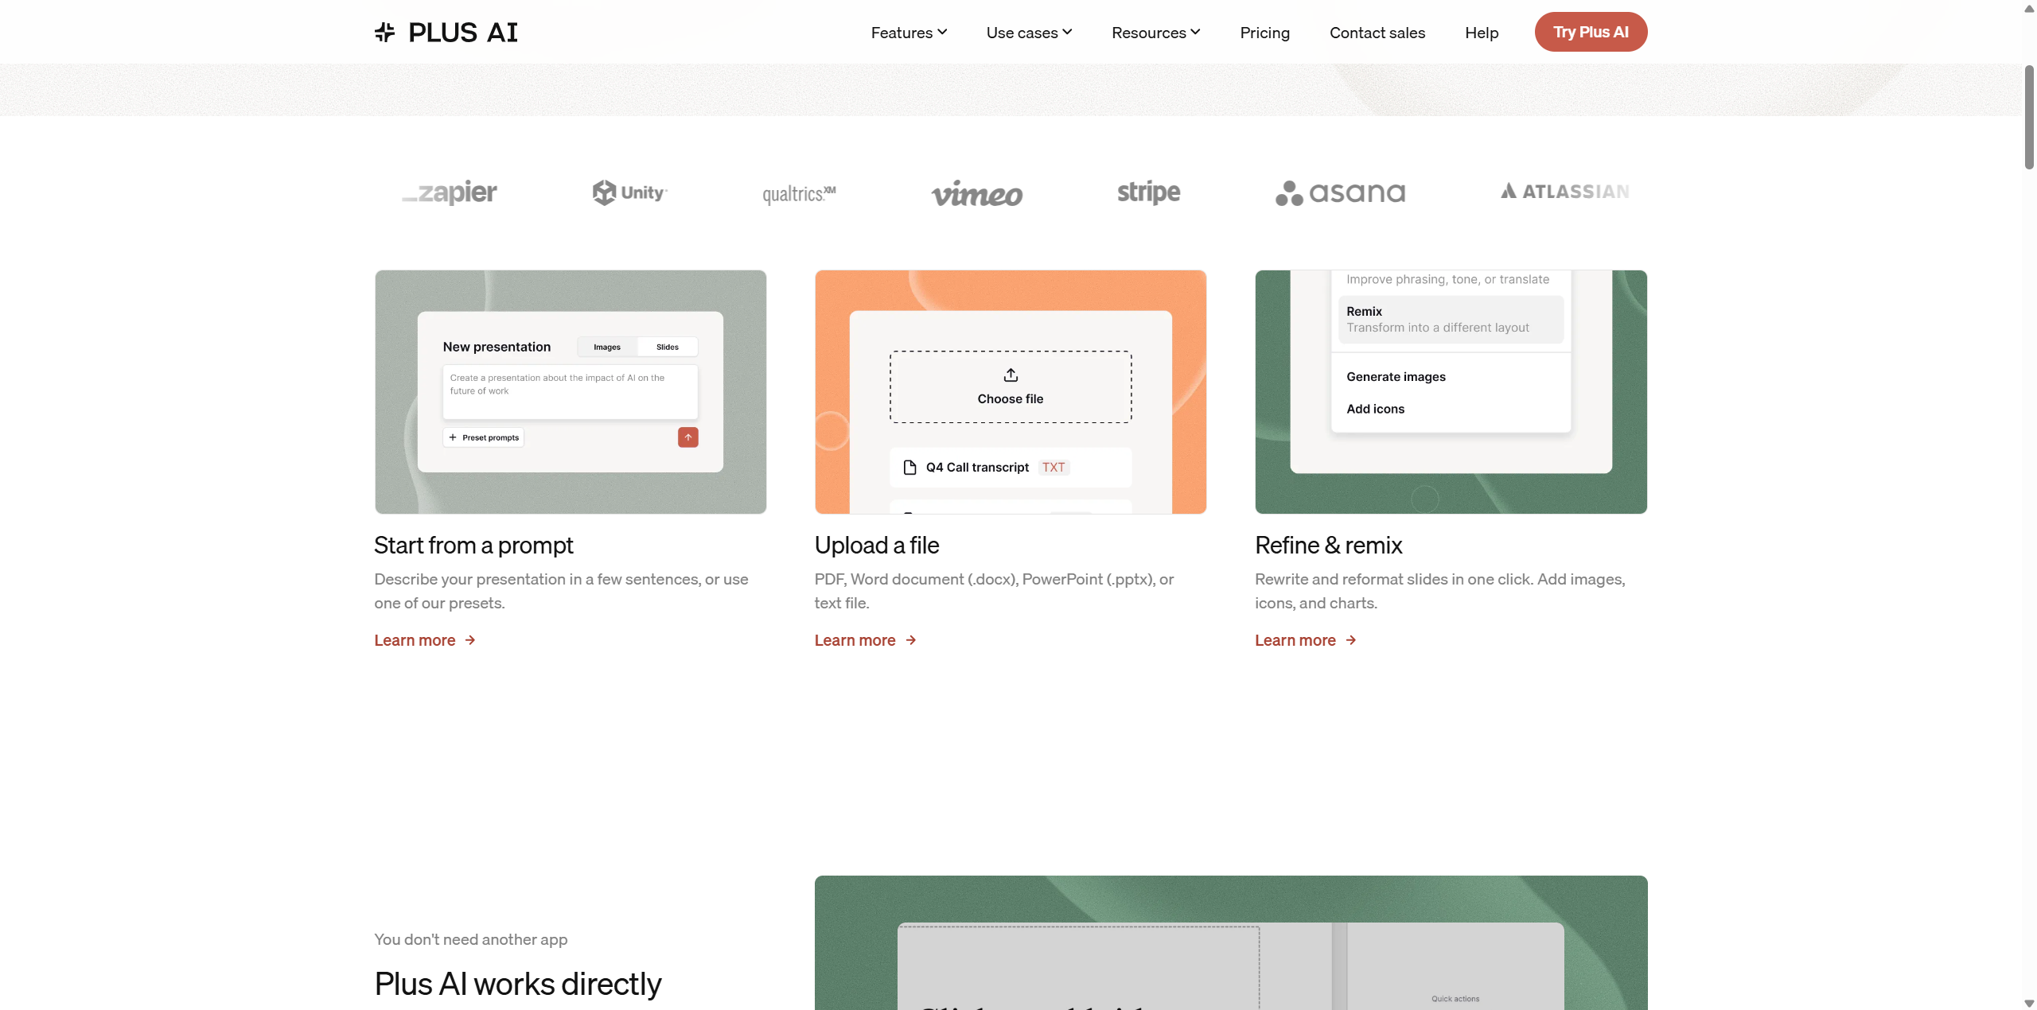Select the Q4 Call transcript file row
This screenshot has height=1010, width=2037.
click(x=1011, y=468)
